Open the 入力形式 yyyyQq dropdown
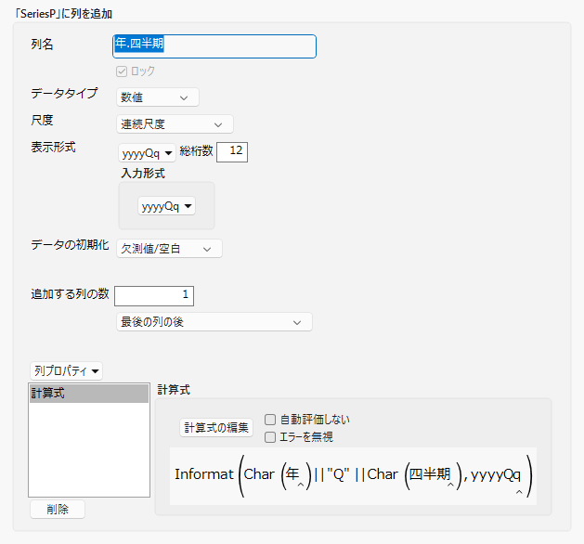The image size is (584, 544). click(x=166, y=206)
